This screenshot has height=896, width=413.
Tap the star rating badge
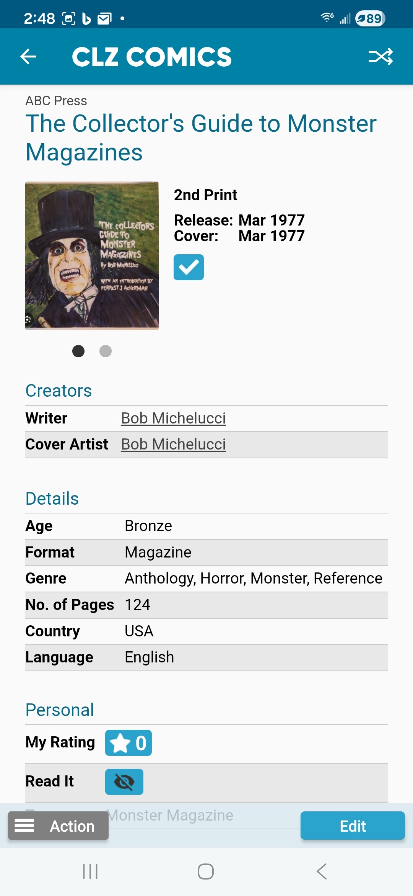[128, 743]
